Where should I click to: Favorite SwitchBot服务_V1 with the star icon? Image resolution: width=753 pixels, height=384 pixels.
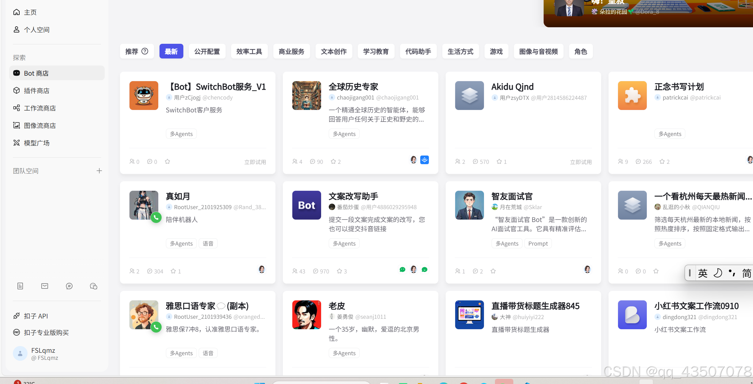(167, 161)
